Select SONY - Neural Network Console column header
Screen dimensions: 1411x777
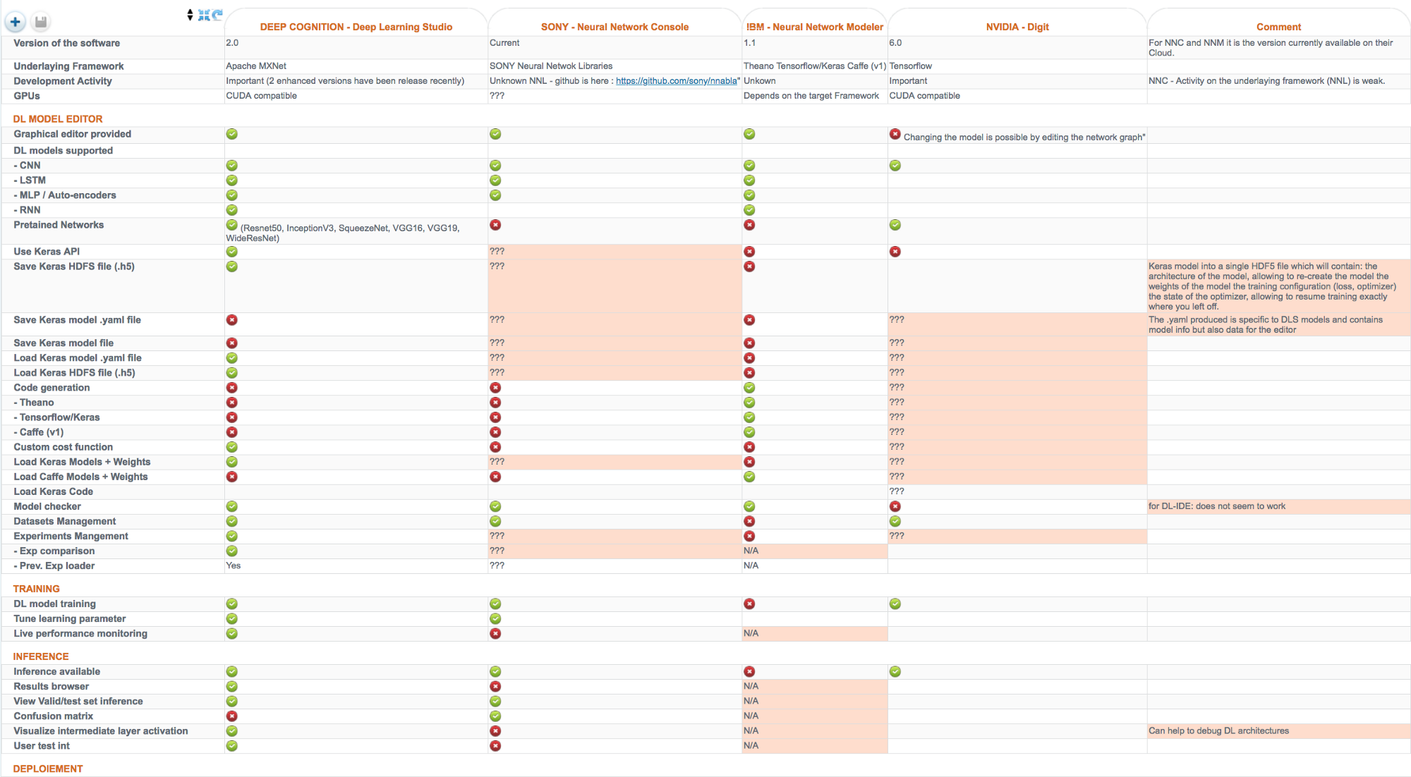pyautogui.click(x=614, y=27)
